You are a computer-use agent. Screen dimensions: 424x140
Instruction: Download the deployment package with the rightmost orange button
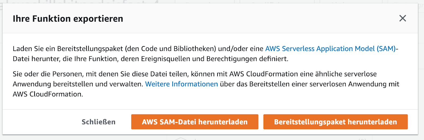click(335, 122)
